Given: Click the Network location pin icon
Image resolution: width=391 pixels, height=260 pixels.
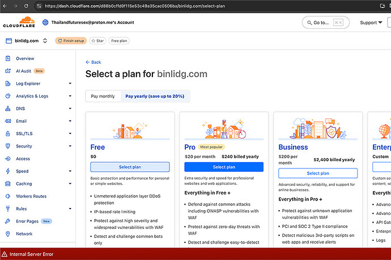Looking at the screenshot, I should pos(8,234).
